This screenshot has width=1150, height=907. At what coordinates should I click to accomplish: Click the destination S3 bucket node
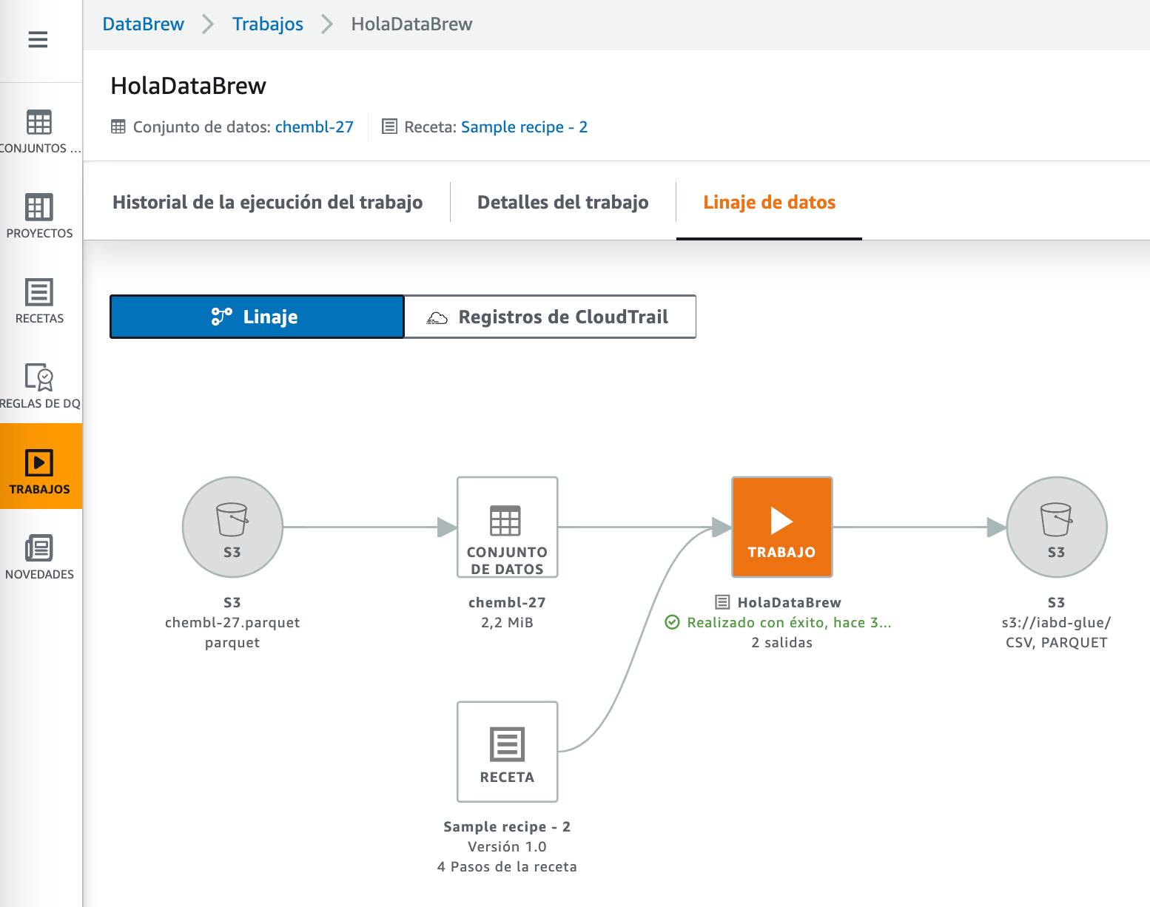pos(1057,527)
